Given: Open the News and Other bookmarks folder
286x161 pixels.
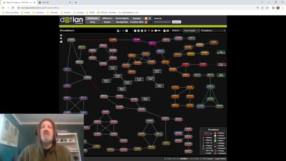Looking at the screenshot, I should tap(10, 13).
